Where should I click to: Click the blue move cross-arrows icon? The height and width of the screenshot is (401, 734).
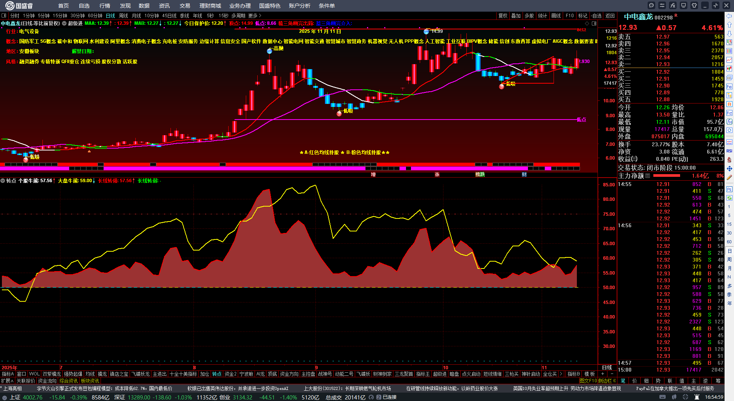click(729, 168)
